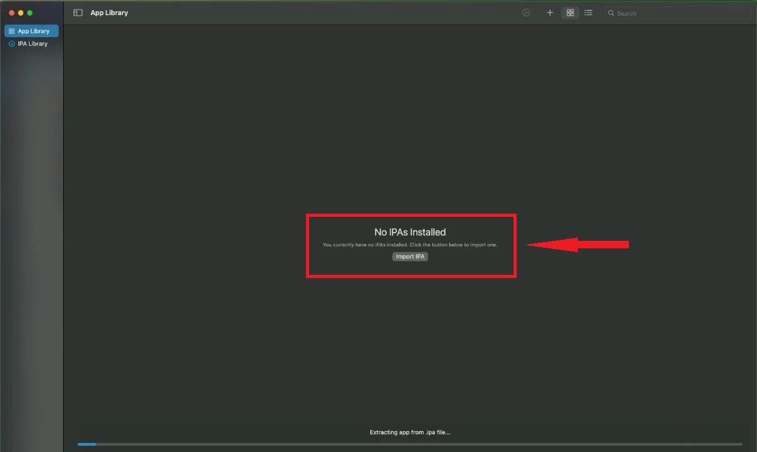Click the Import IPA button
The width and height of the screenshot is (757, 452).
410,257
